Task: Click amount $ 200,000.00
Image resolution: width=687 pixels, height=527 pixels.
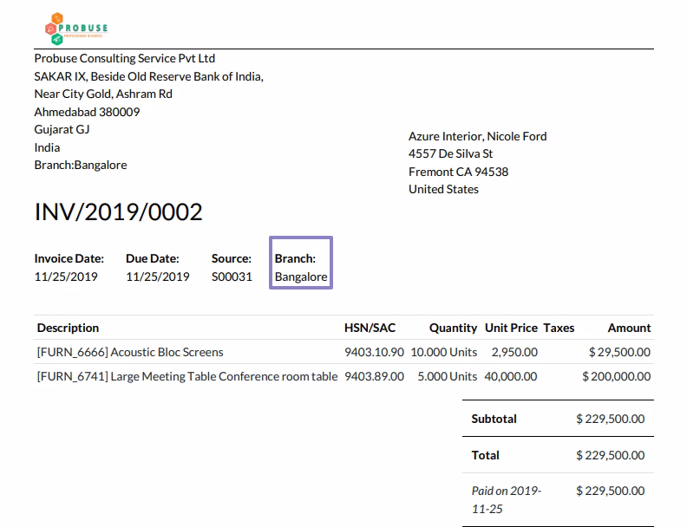Action: 617,376
